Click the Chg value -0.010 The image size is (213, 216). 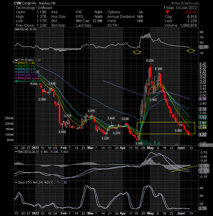[x=191, y=17]
